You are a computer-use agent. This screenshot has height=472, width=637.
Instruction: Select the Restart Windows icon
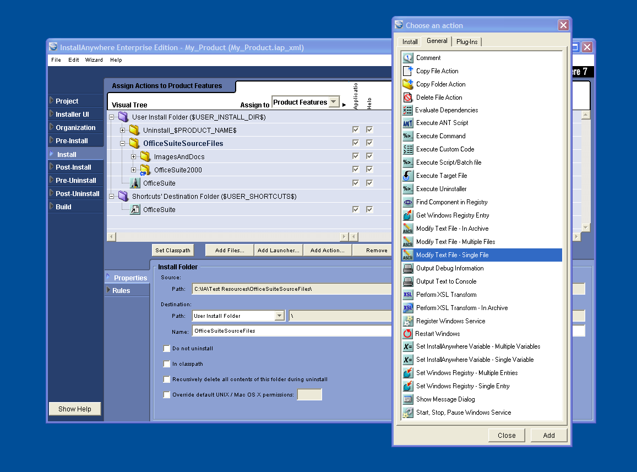coord(407,334)
